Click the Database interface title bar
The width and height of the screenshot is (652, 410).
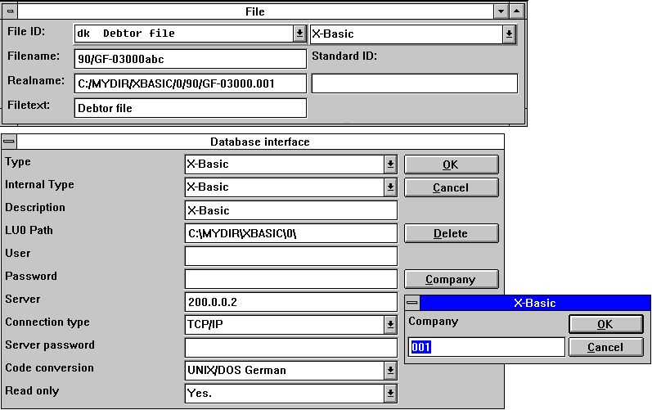click(x=260, y=142)
